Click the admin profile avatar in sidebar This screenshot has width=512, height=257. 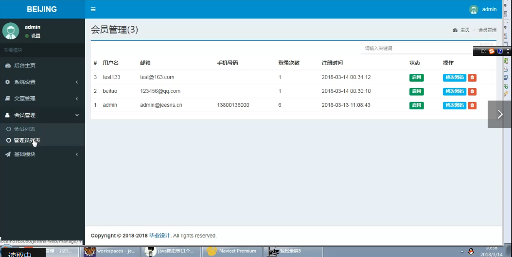[x=11, y=31]
